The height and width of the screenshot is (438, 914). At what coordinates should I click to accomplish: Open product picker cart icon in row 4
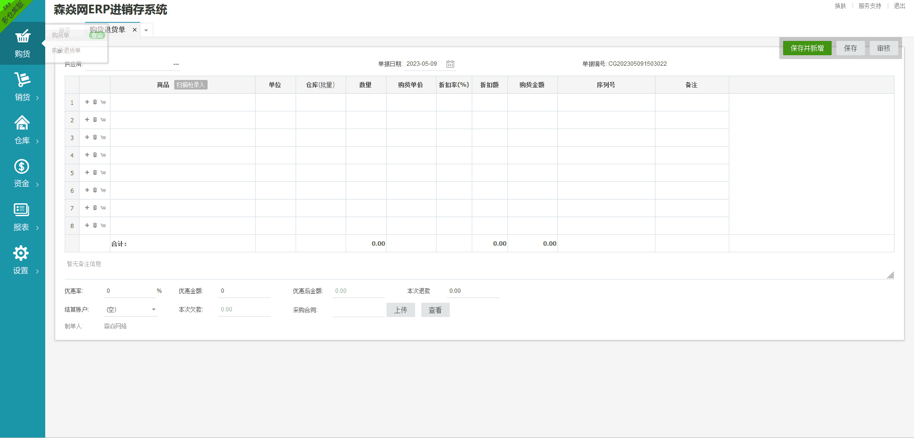(103, 155)
